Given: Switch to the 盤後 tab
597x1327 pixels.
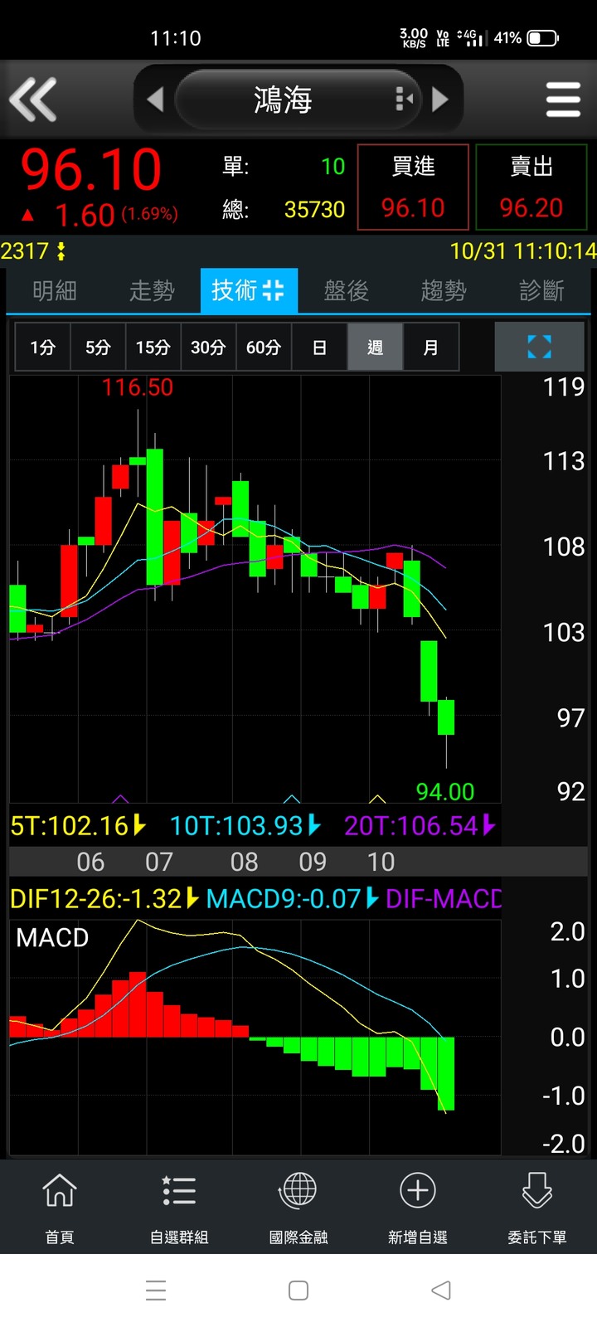Looking at the screenshot, I should [x=346, y=290].
